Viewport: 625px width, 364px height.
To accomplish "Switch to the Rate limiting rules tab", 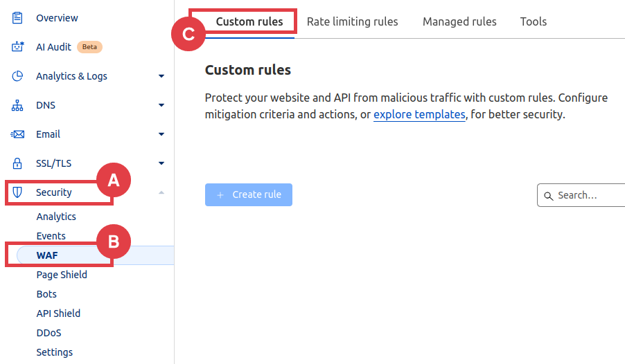I will pyautogui.click(x=352, y=21).
